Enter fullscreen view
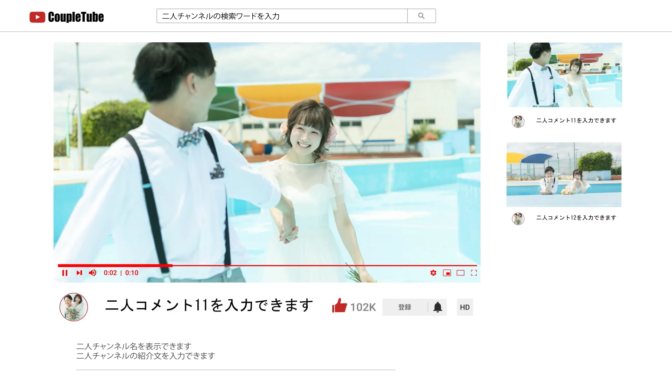Screen dimensions: 672x378 (x=474, y=273)
